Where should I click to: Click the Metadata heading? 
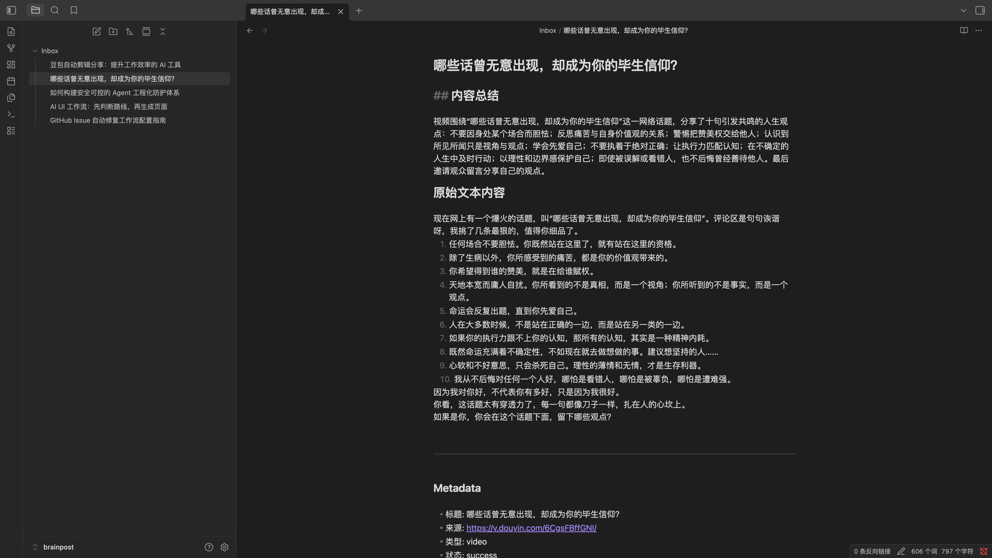click(x=457, y=488)
